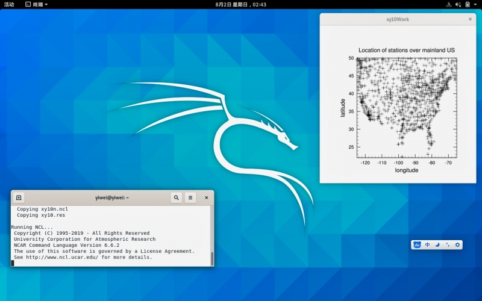
Task: Open input method settings gear
Action: (x=457, y=245)
